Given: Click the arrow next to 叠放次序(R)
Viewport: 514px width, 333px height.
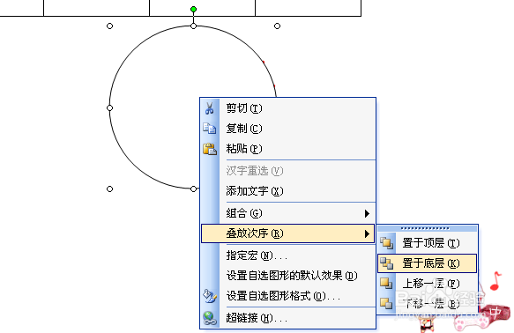Looking at the screenshot, I should click(x=367, y=233).
